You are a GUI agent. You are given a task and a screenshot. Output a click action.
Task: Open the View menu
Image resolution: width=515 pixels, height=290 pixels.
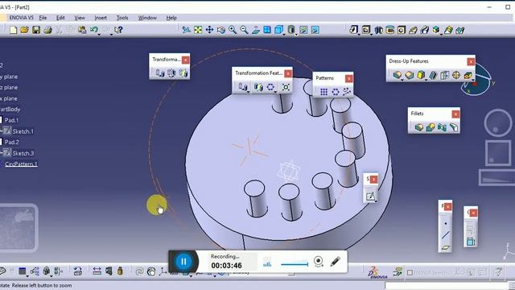pyautogui.click(x=80, y=18)
